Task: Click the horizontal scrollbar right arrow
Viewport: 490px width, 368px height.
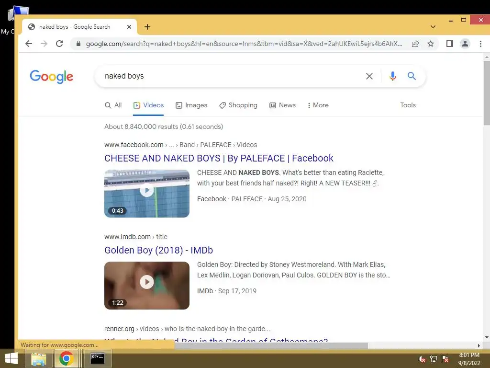Action: [479, 345]
